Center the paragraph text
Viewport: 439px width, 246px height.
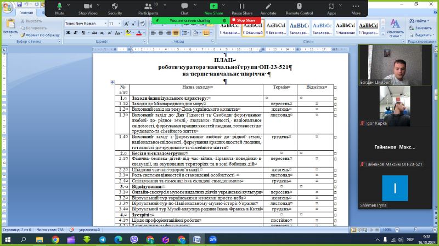point(161,33)
